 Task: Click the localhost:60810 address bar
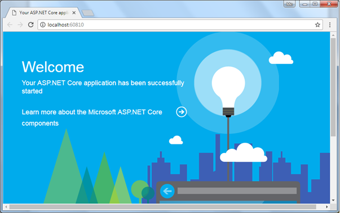click(180, 25)
